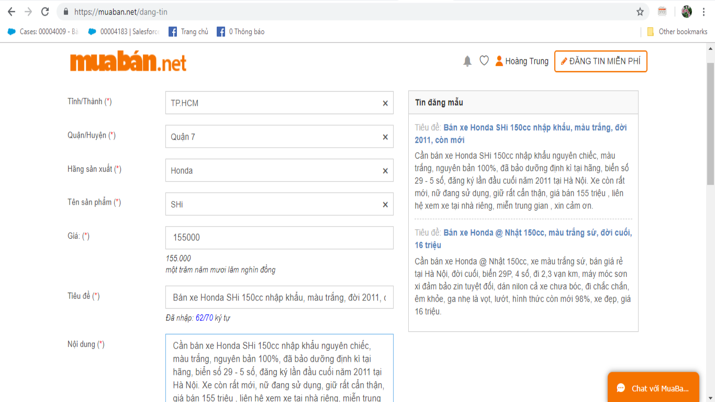Open sample ad Honda SHi 150cc title
The width and height of the screenshot is (715, 402).
(x=521, y=133)
